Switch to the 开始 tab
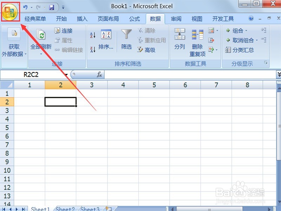Viewport: 281px width, 211px height. click(x=61, y=19)
